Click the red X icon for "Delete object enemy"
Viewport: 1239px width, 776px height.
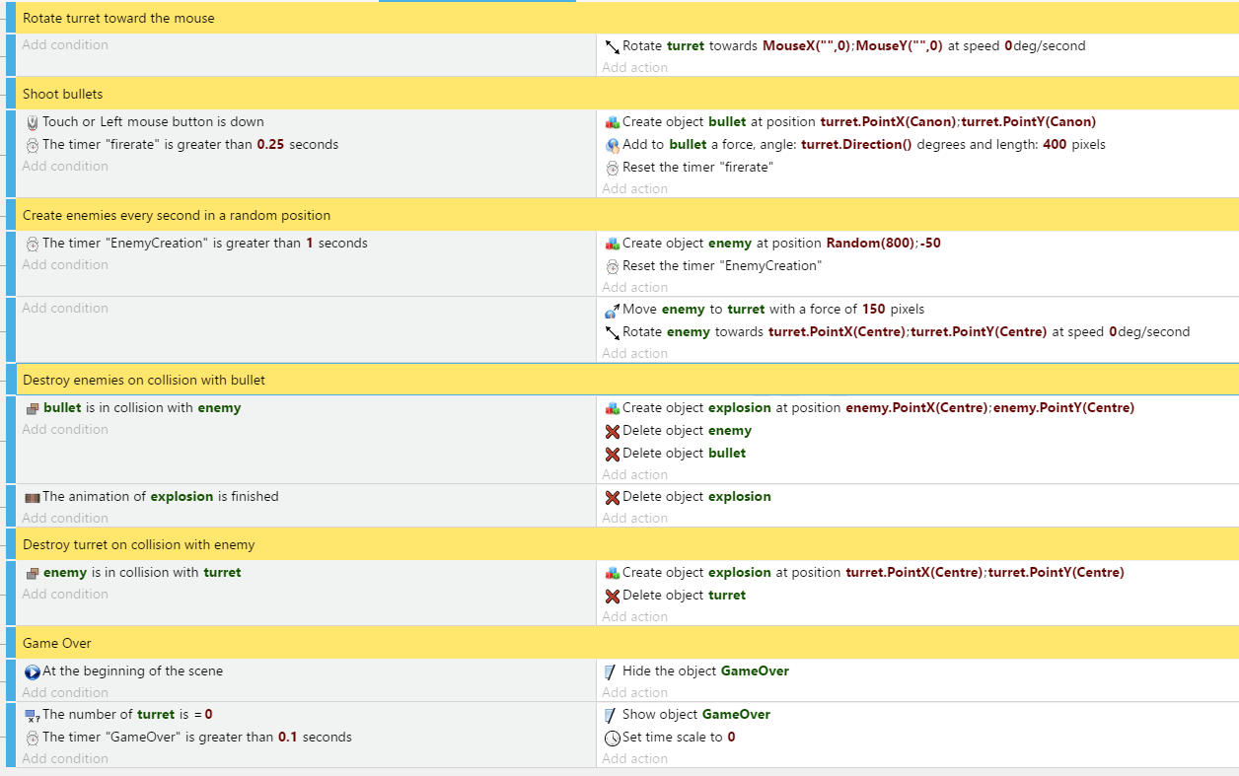tap(613, 431)
